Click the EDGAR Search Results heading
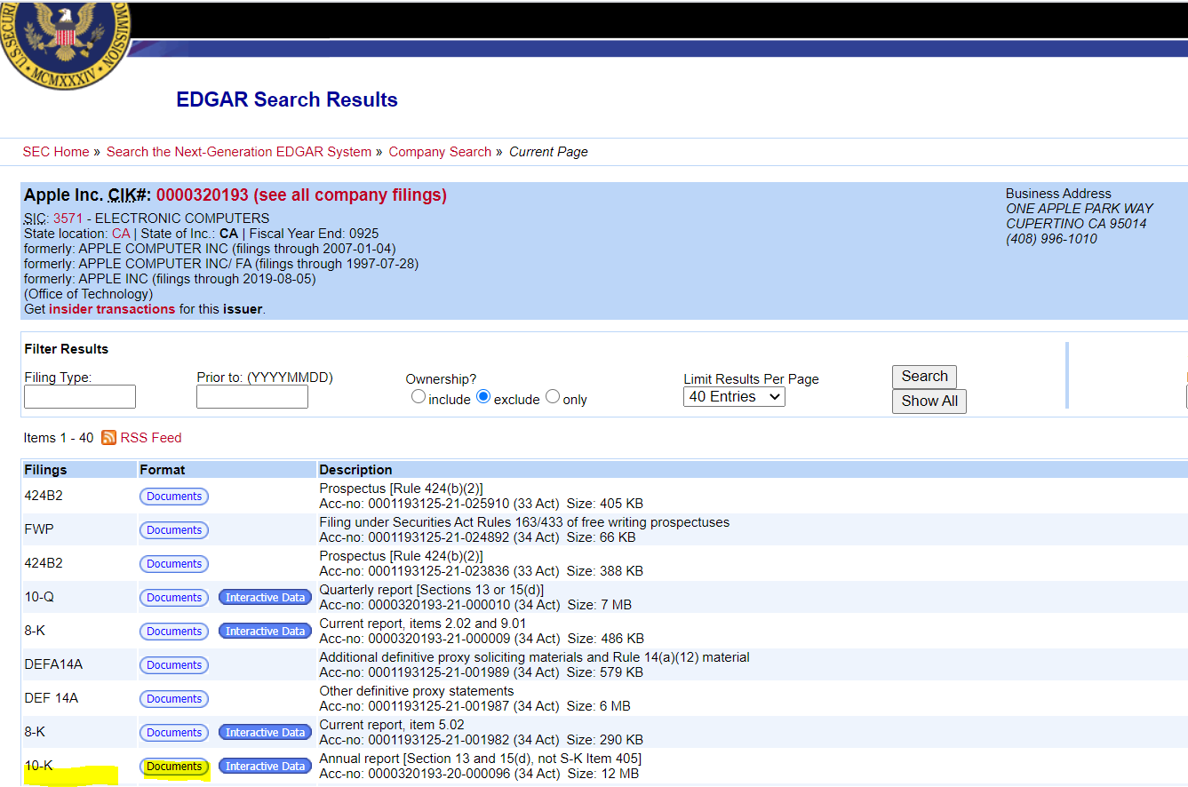Screen dimensions: 1188x787 pyautogui.click(x=287, y=99)
